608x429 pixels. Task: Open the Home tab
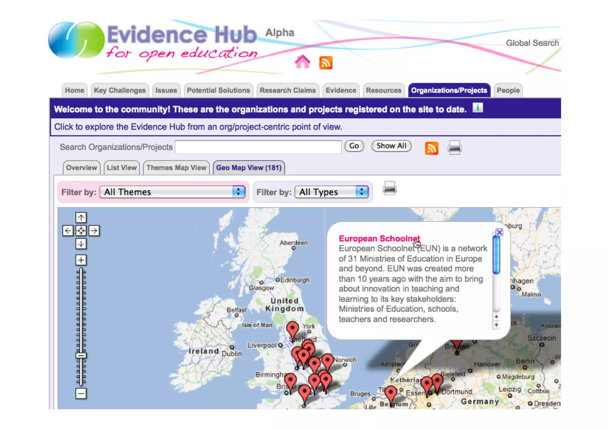75,90
